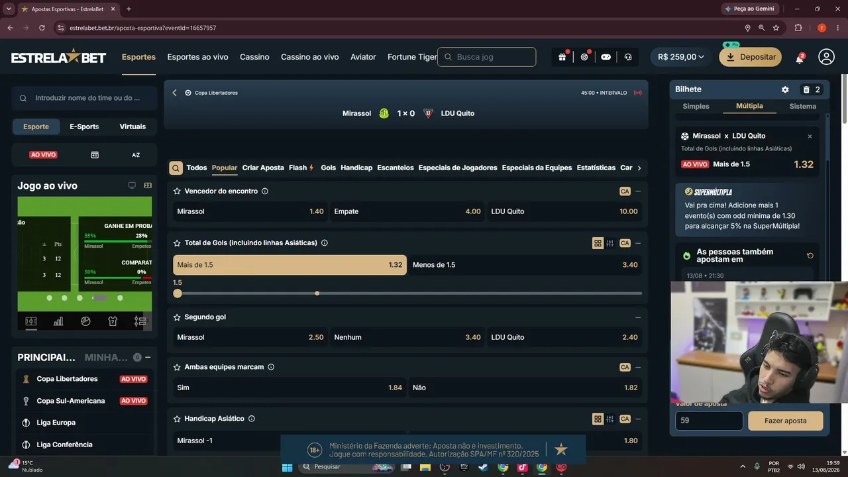Viewport: 848px width, 477px height.
Task: Click the team name search field
Action: click(84, 98)
